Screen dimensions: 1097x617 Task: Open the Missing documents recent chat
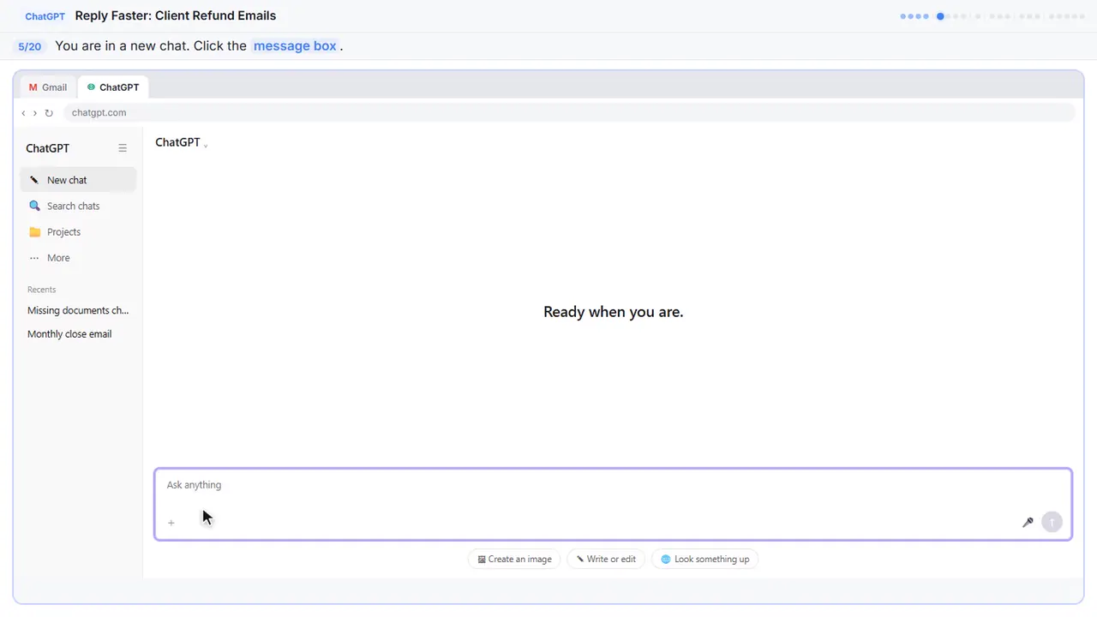click(x=78, y=310)
